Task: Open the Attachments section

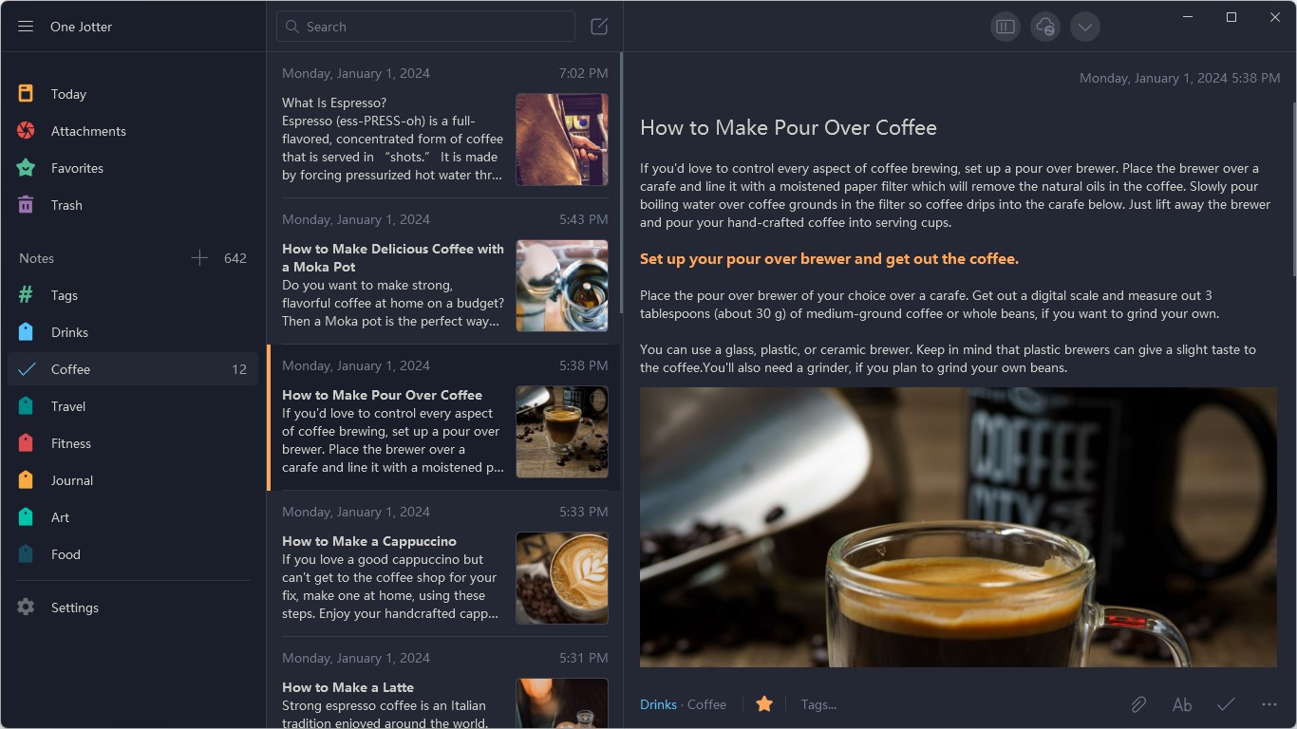Action: 133,131
